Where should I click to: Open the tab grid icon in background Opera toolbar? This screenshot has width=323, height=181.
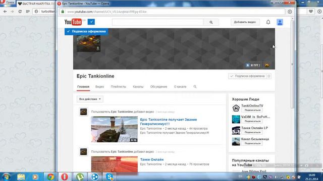pyautogui.click(x=28, y=12)
